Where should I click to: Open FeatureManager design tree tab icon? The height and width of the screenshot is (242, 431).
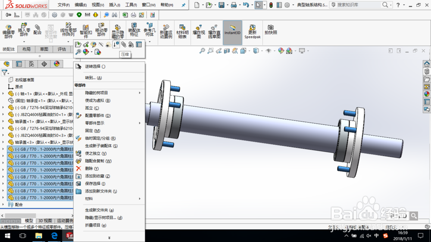pyautogui.click(x=6, y=64)
